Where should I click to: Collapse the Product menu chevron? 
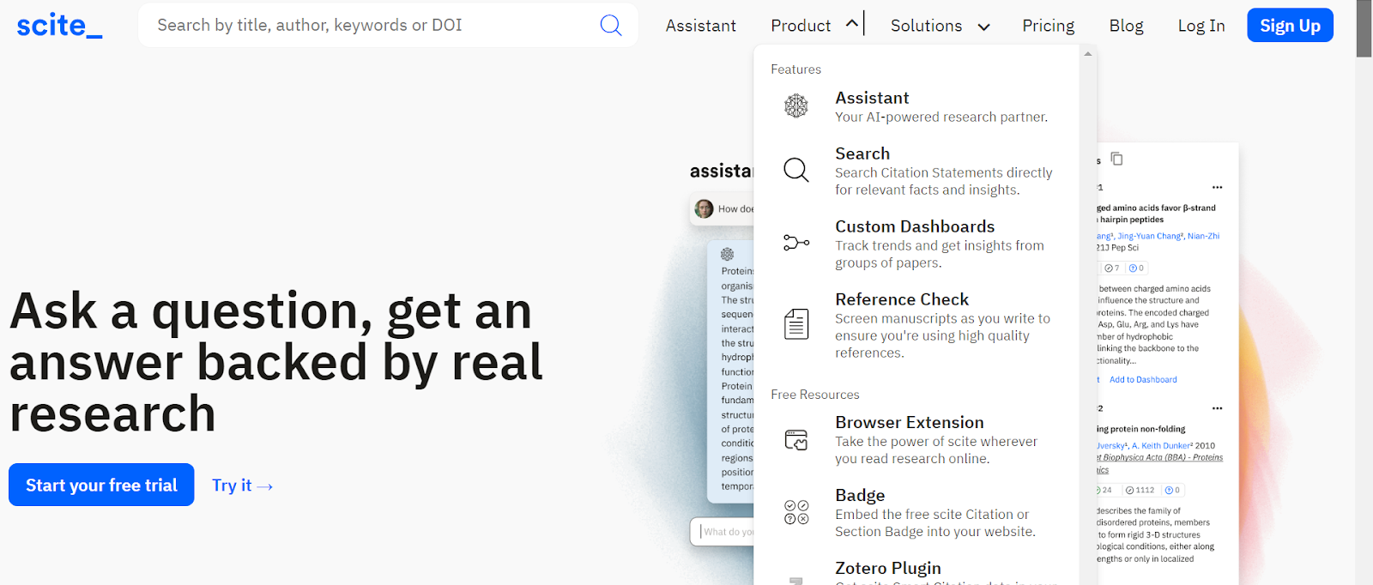point(851,24)
